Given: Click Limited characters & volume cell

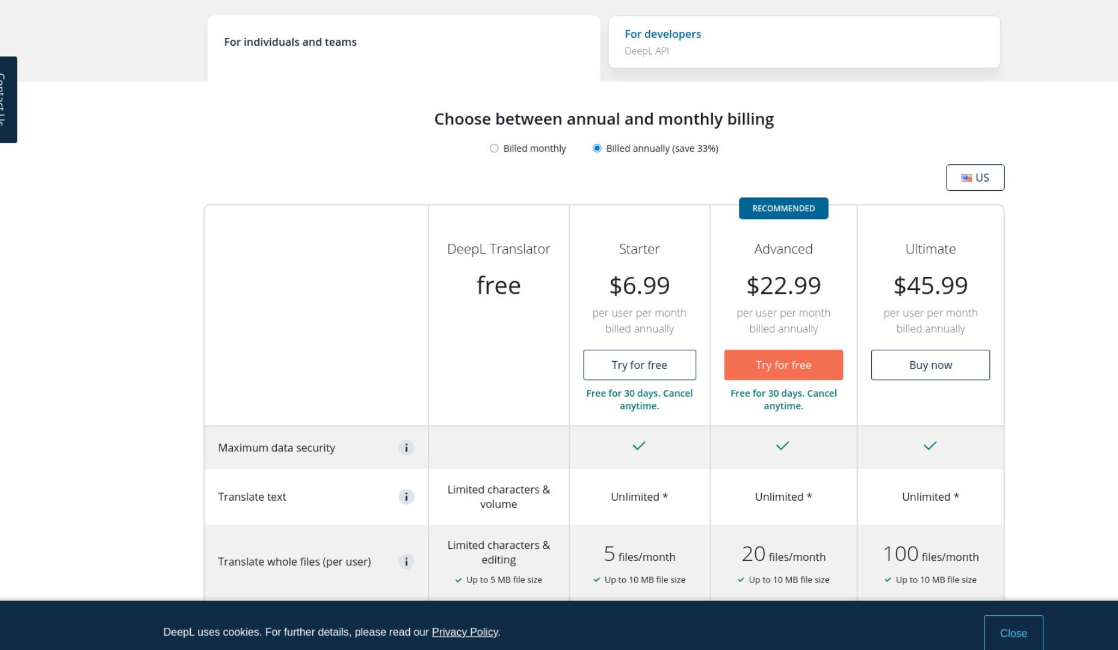Looking at the screenshot, I should 499,497.
